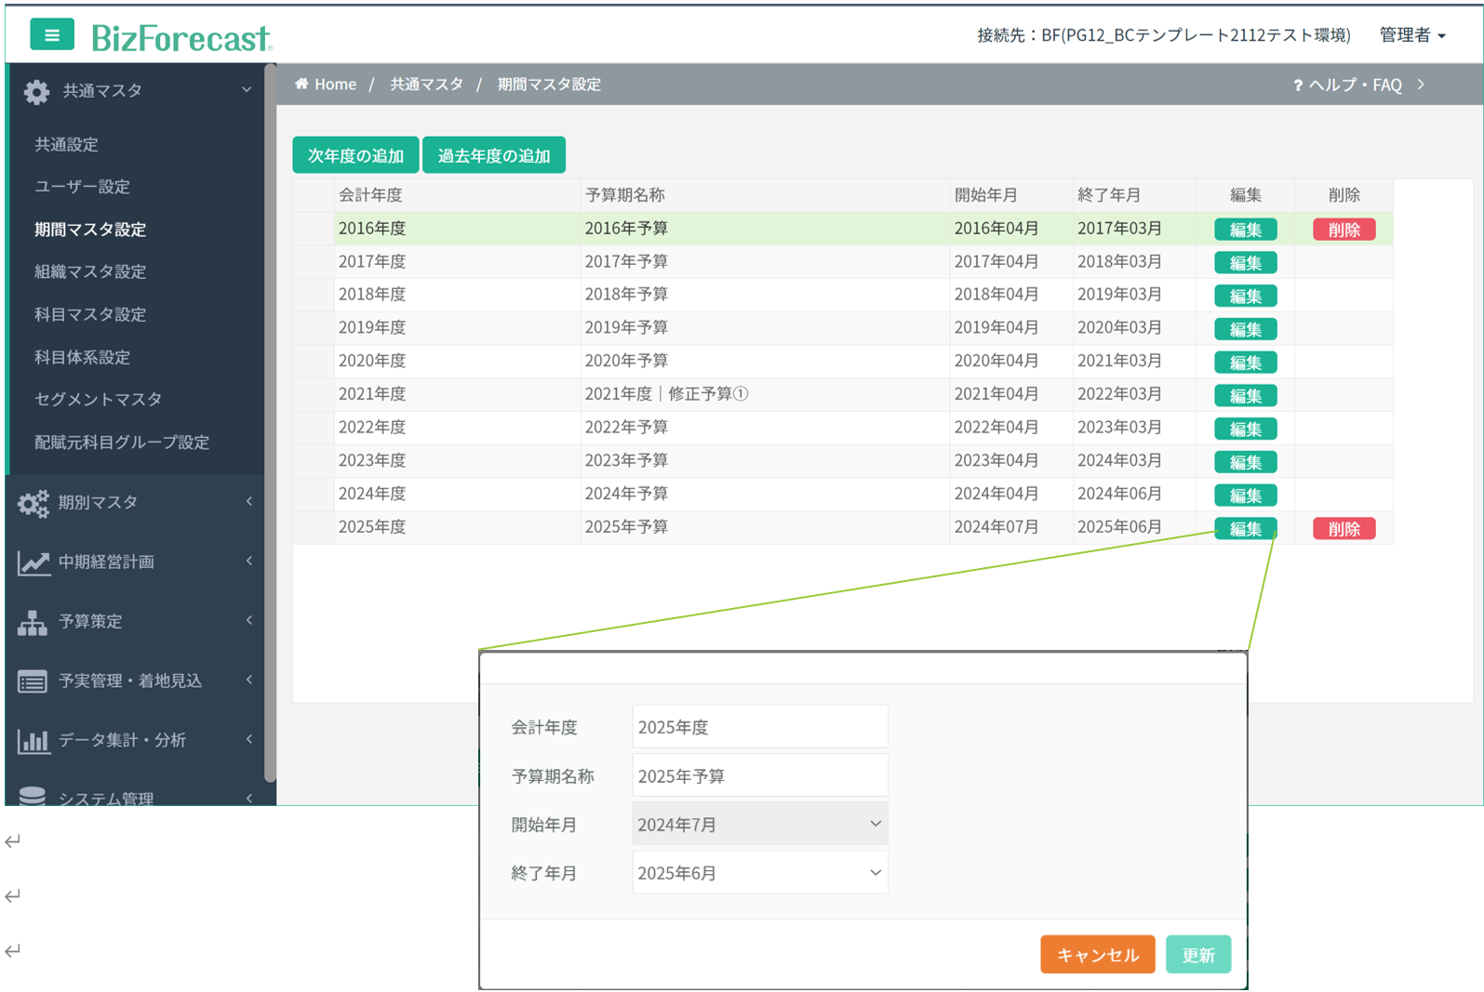Open the 管理者 user dropdown
The width and height of the screenshot is (1484, 992).
pyautogui.click(x=1412, y=35)
